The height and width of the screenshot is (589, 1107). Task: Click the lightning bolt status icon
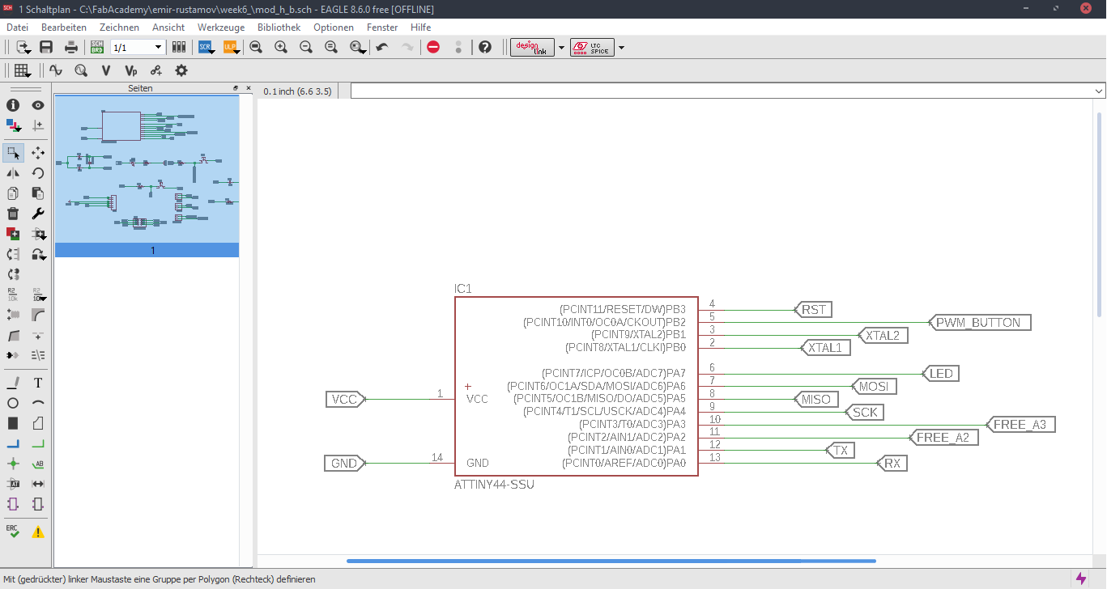click(1080, 578)
